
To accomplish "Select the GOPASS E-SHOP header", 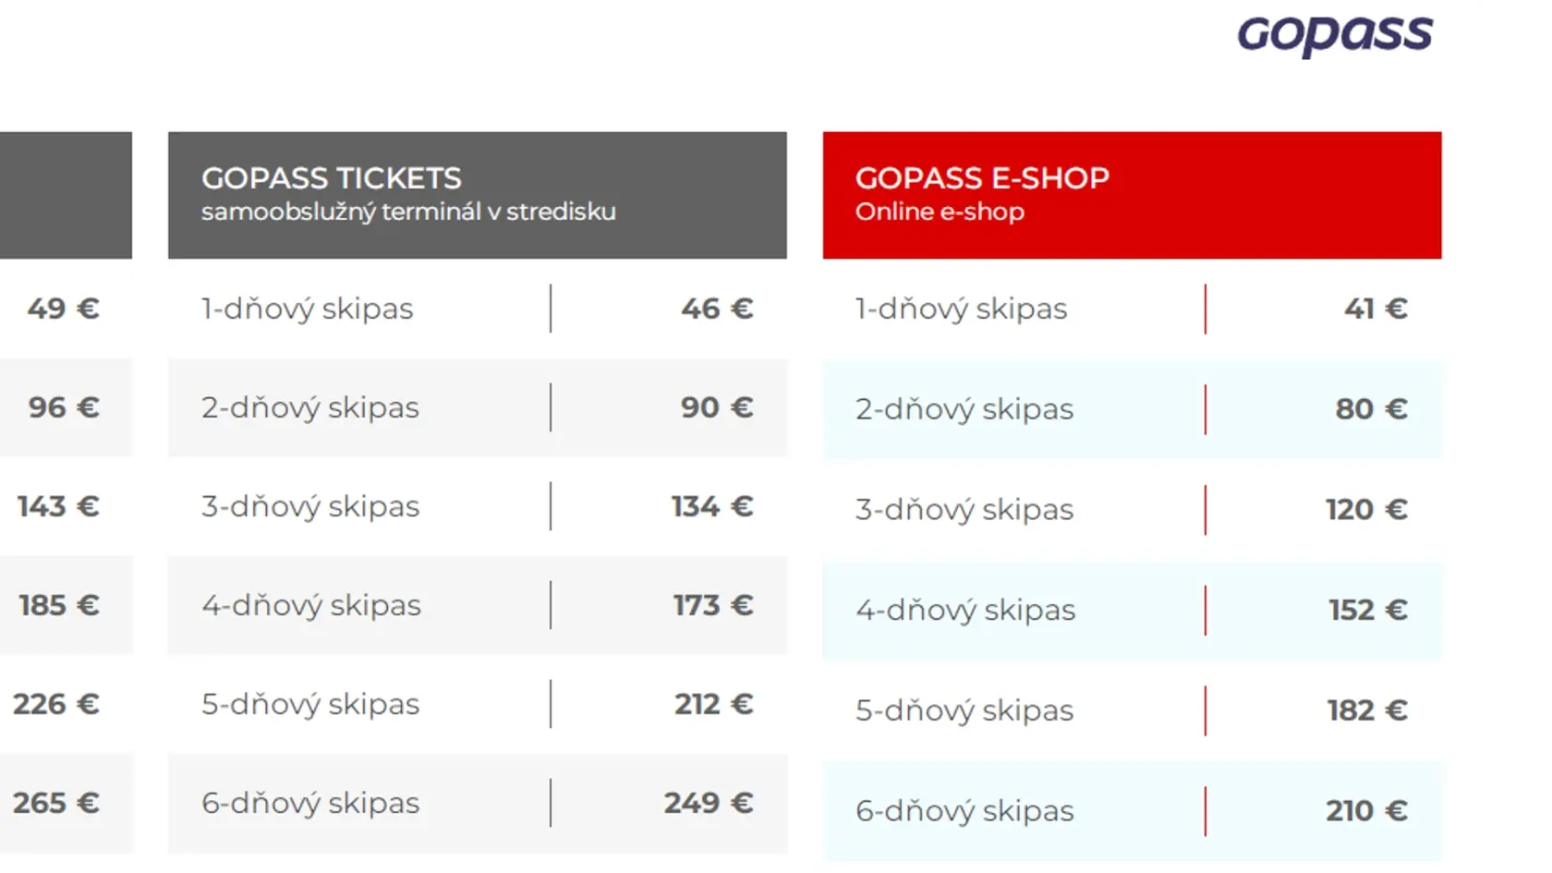I will (x=1132, y=195).
